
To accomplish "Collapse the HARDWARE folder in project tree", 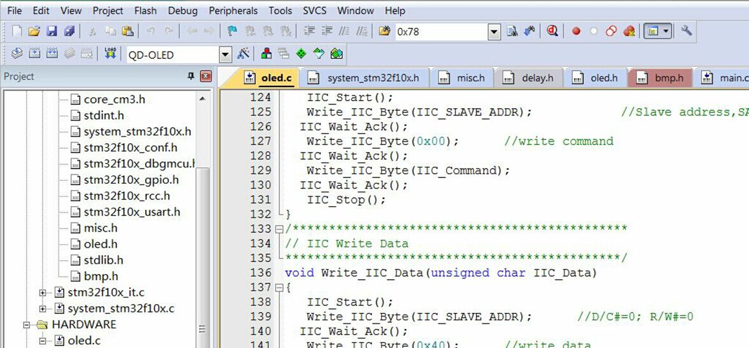I will (x=27, y=324).
